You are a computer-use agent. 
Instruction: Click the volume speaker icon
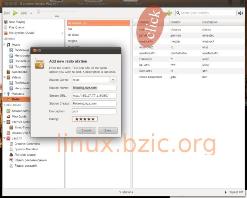coord(241,13)
